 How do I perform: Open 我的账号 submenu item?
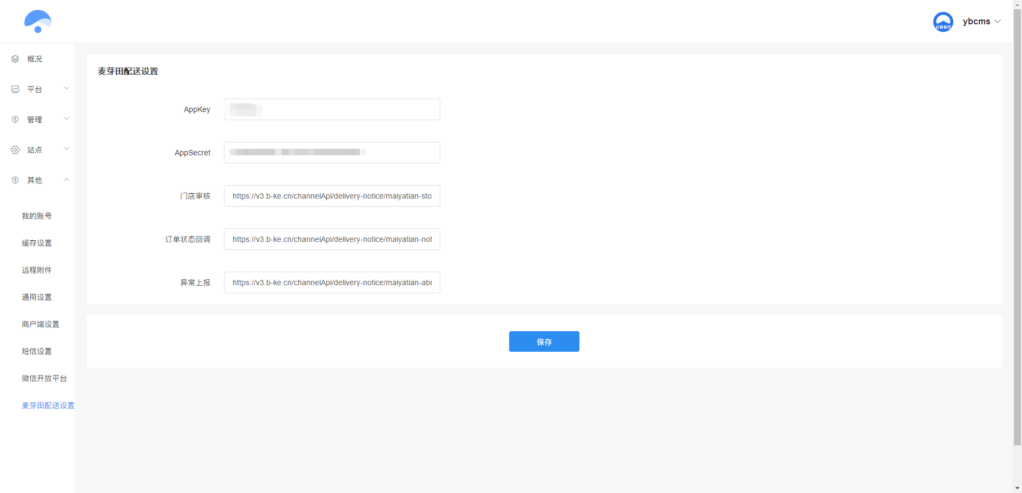point(37,216)
